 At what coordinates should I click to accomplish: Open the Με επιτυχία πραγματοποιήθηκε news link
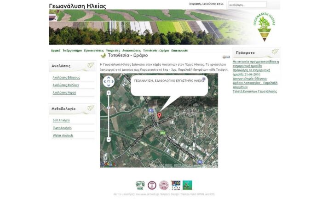(x=256, y=64)
